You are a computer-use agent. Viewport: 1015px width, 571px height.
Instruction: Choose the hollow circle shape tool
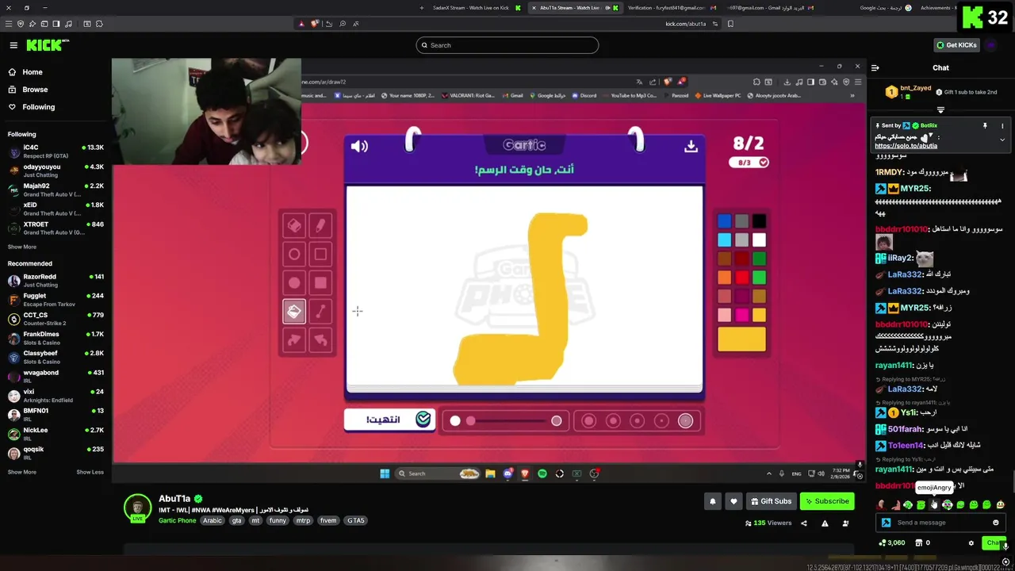[294, 255]
